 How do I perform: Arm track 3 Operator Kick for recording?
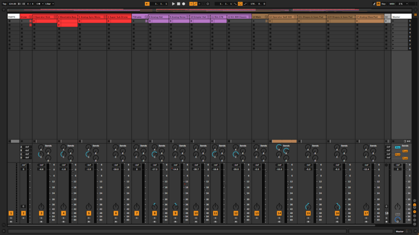click(41, 222)
